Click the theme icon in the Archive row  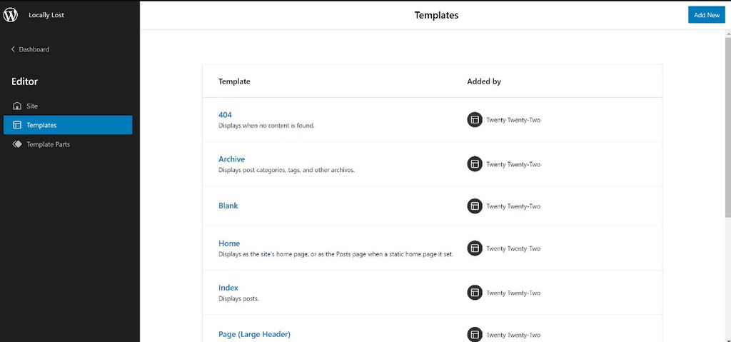[x=475, y=164]
